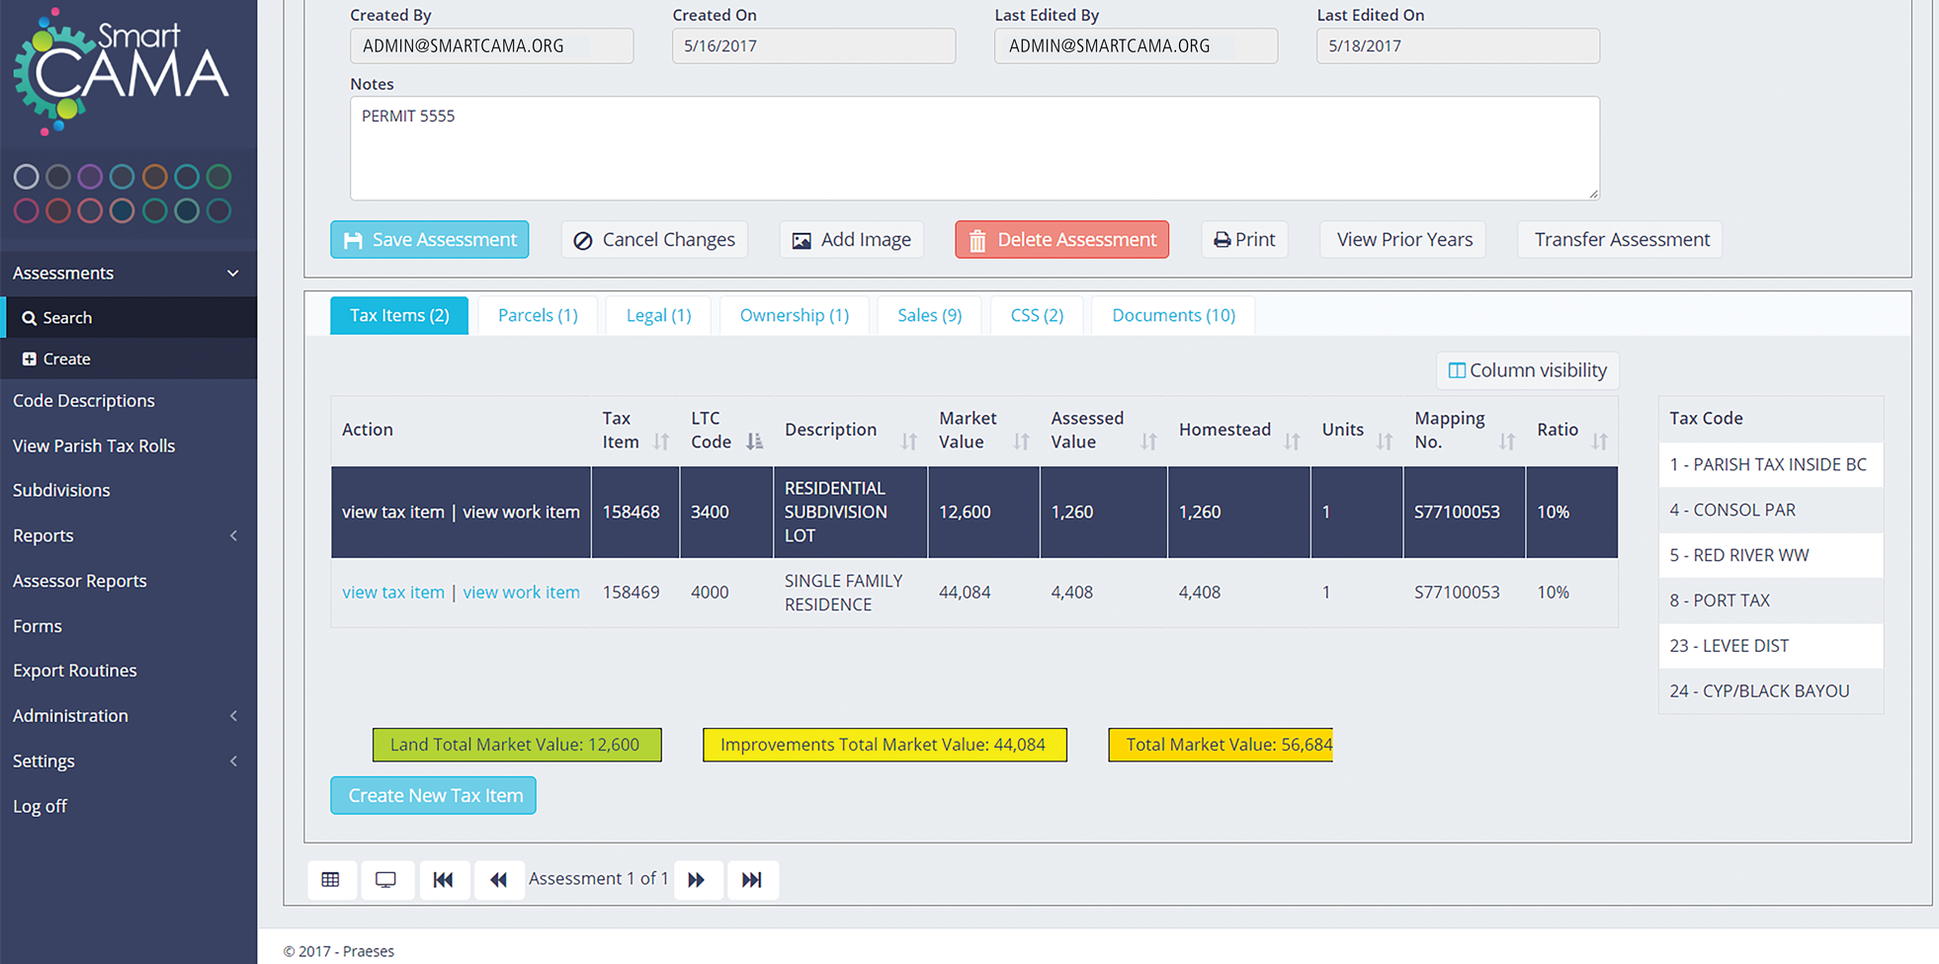
Task: Open view work item for tax item 158469
Action: [x=521, y=593]
